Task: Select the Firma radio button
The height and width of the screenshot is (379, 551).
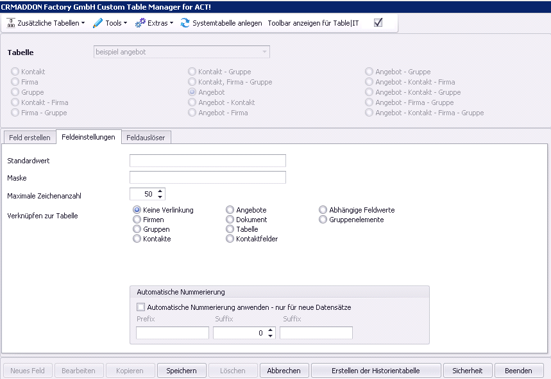Action: pyautogui.click(x=15, y=82)
